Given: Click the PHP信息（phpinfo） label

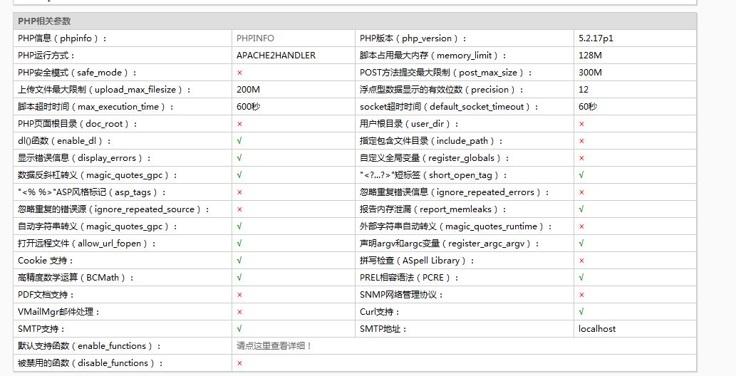Looking at the screenshot, I should [x=62, y=38].
